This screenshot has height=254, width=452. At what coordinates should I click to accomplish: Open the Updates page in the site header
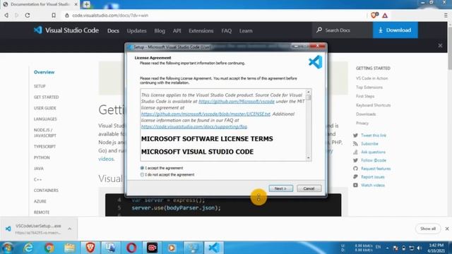click(x=136, y=30)
